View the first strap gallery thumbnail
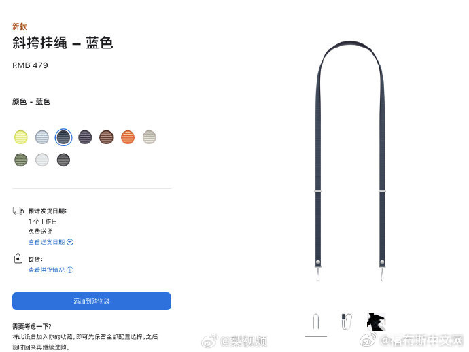 pyautogui.click(x=316, y=322)
